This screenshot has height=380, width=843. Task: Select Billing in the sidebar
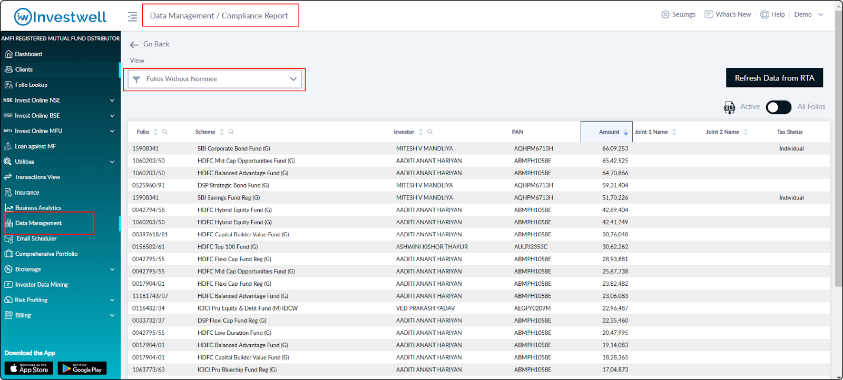pos(23,315)
